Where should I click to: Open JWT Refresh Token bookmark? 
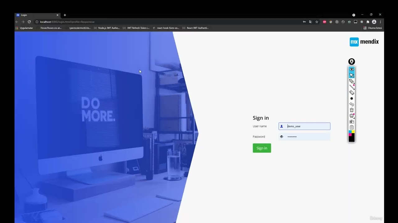pos(136,28)
